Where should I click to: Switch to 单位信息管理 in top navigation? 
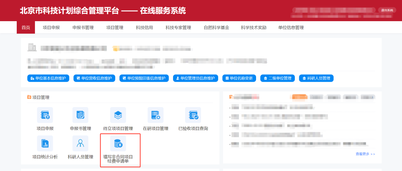tap(291, 28)
